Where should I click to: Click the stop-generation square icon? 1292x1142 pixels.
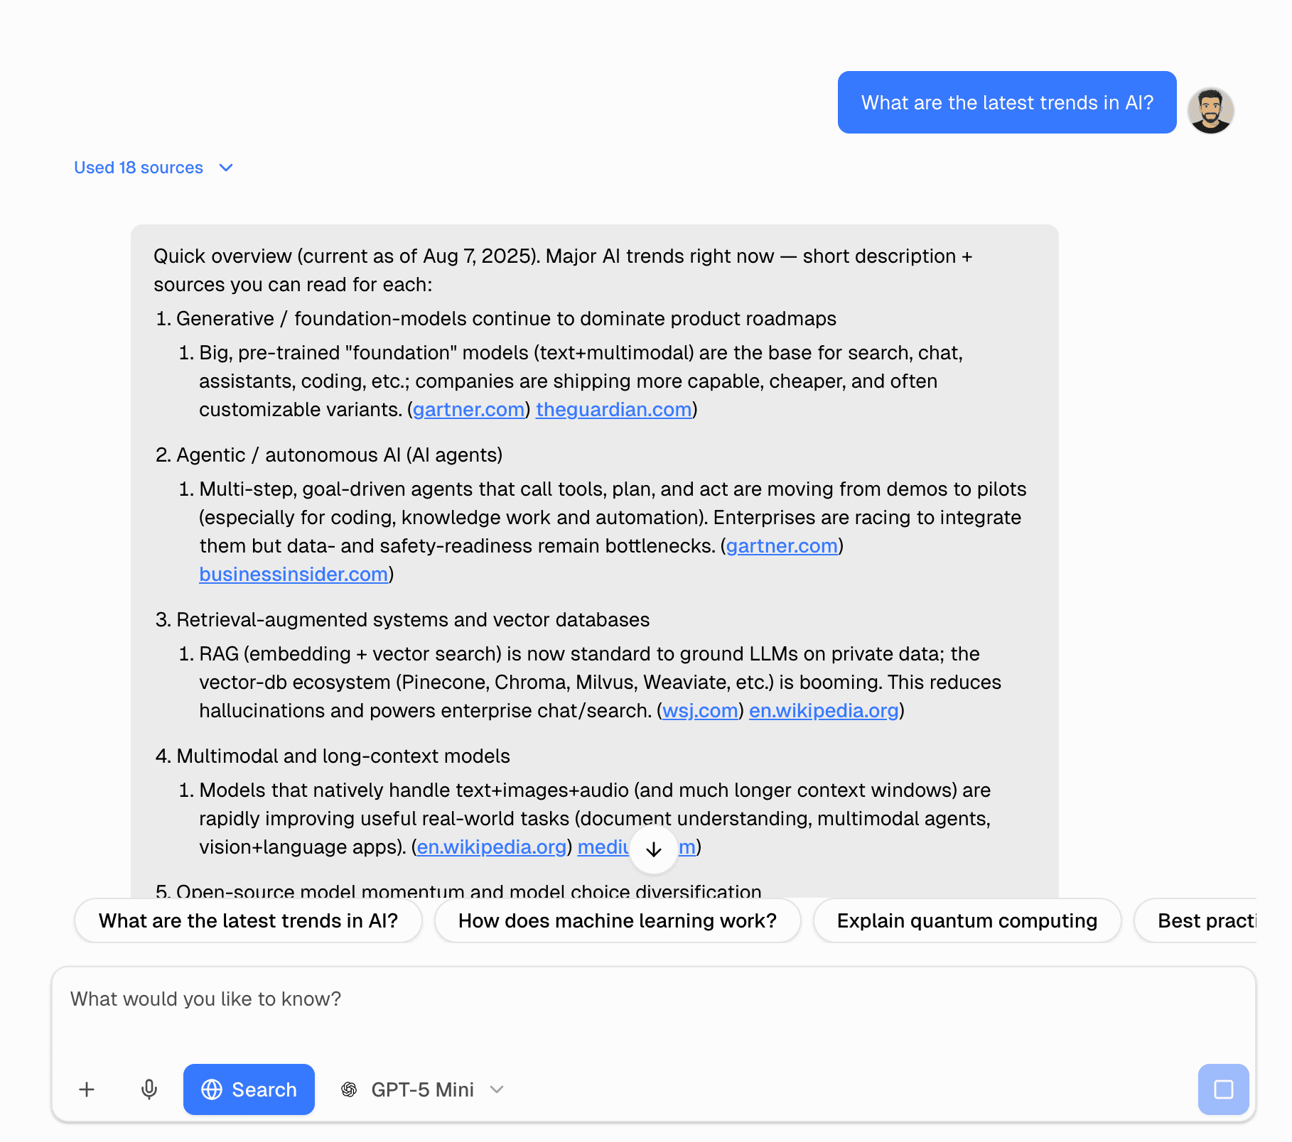click(1223, 1089)
